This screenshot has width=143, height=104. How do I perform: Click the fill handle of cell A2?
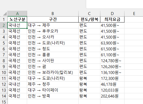coord(27,28)
